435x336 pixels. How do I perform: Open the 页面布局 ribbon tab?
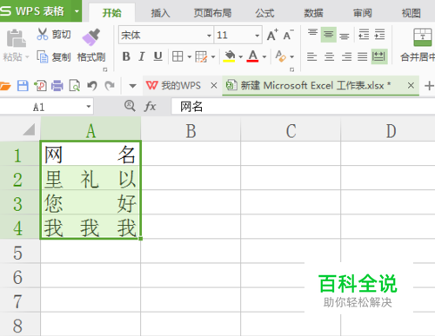pos(212,13)
